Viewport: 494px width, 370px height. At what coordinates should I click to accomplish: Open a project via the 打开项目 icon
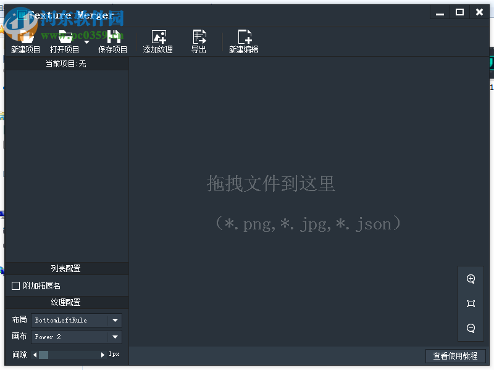click(64, 37)
